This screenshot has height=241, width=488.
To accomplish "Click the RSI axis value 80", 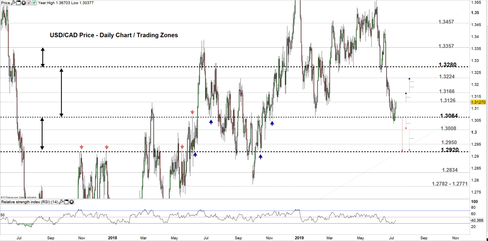I will point(473,208).
